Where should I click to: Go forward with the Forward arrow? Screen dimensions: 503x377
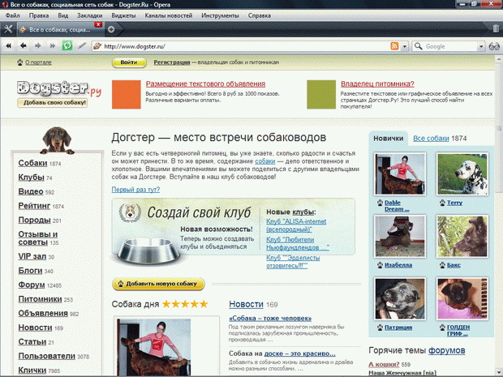(38, 46)
